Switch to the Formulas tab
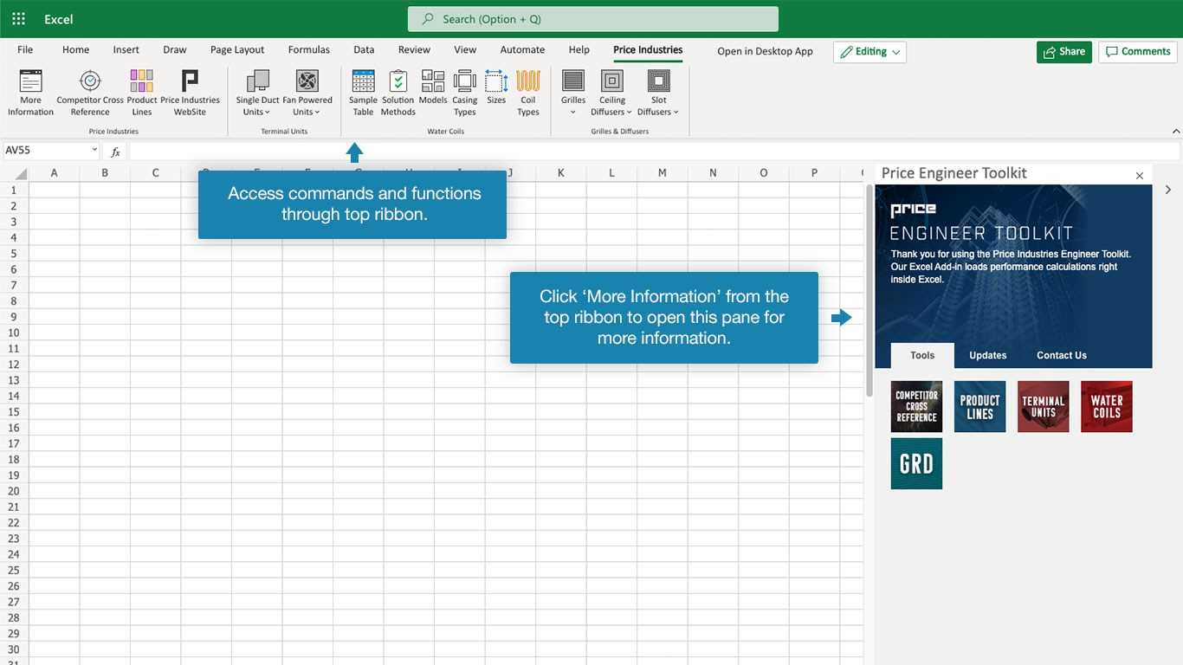 click(x=309, y=50)
